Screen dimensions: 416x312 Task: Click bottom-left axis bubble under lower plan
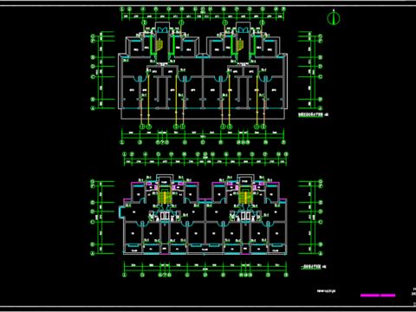coord(125,275)
